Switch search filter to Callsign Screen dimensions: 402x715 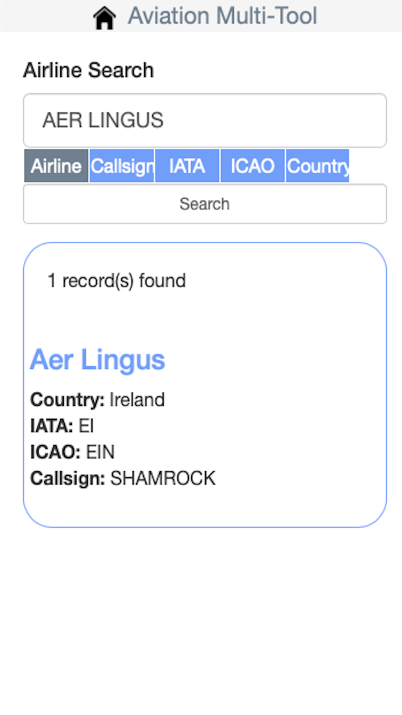(x=122, y=166)
